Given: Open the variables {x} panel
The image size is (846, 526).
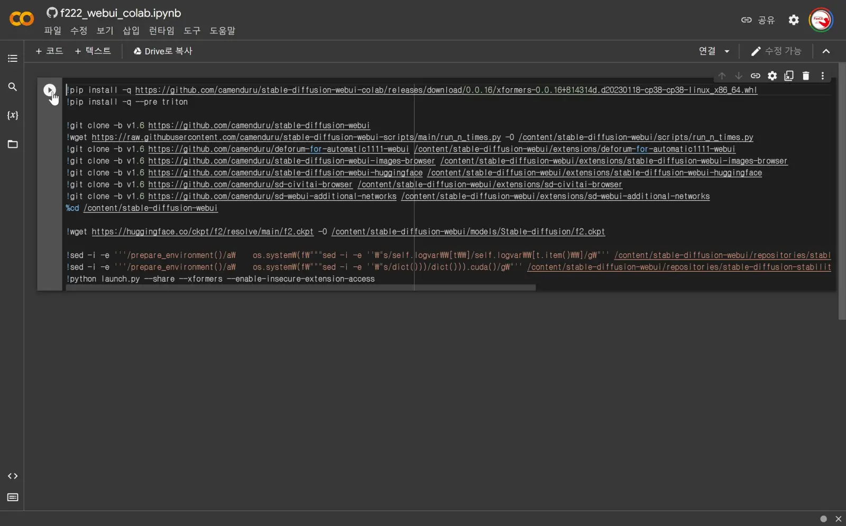Looking at the screenshot, I should tap(13, 115).
